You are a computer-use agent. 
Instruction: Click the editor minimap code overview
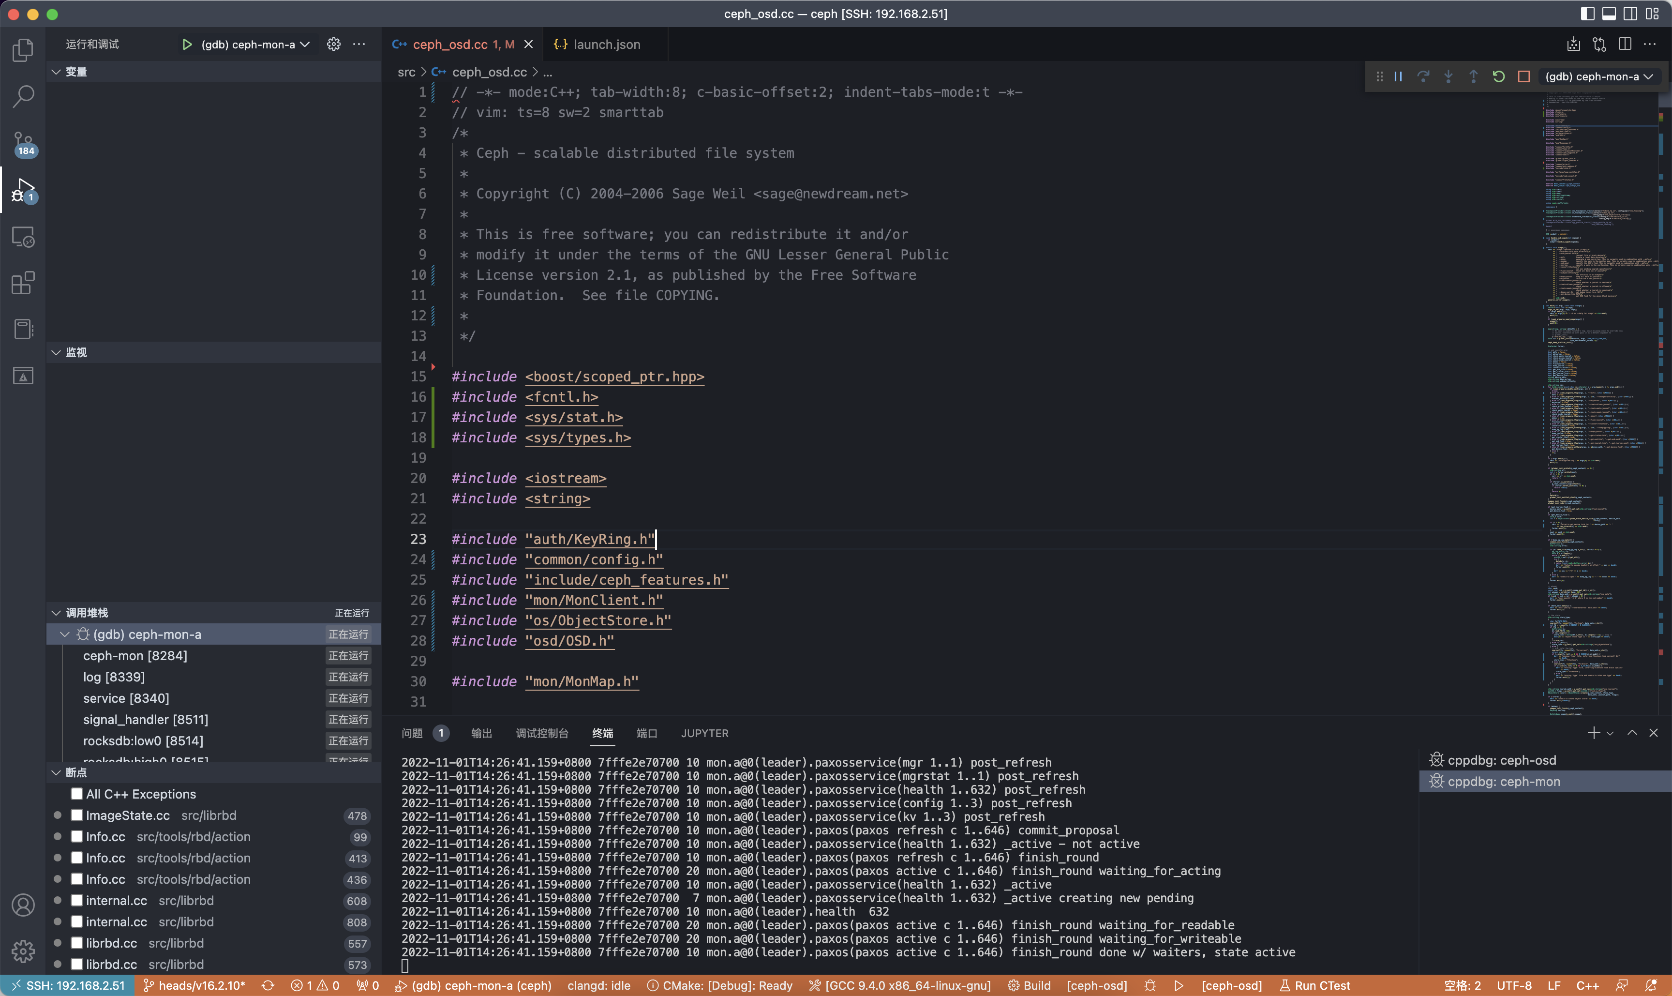point(1597,403)
